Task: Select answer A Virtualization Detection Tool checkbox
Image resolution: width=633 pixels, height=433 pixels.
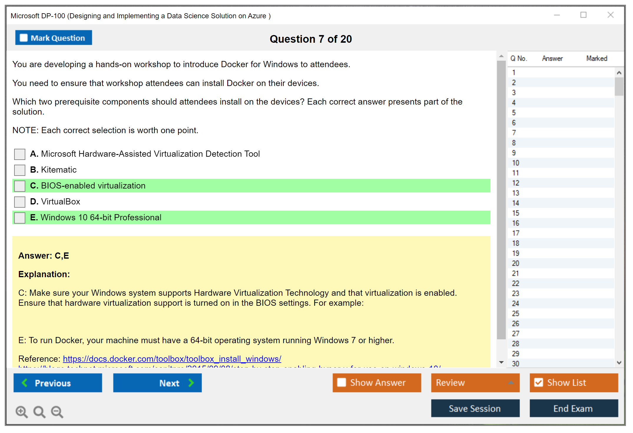Action: click(20, 154)
